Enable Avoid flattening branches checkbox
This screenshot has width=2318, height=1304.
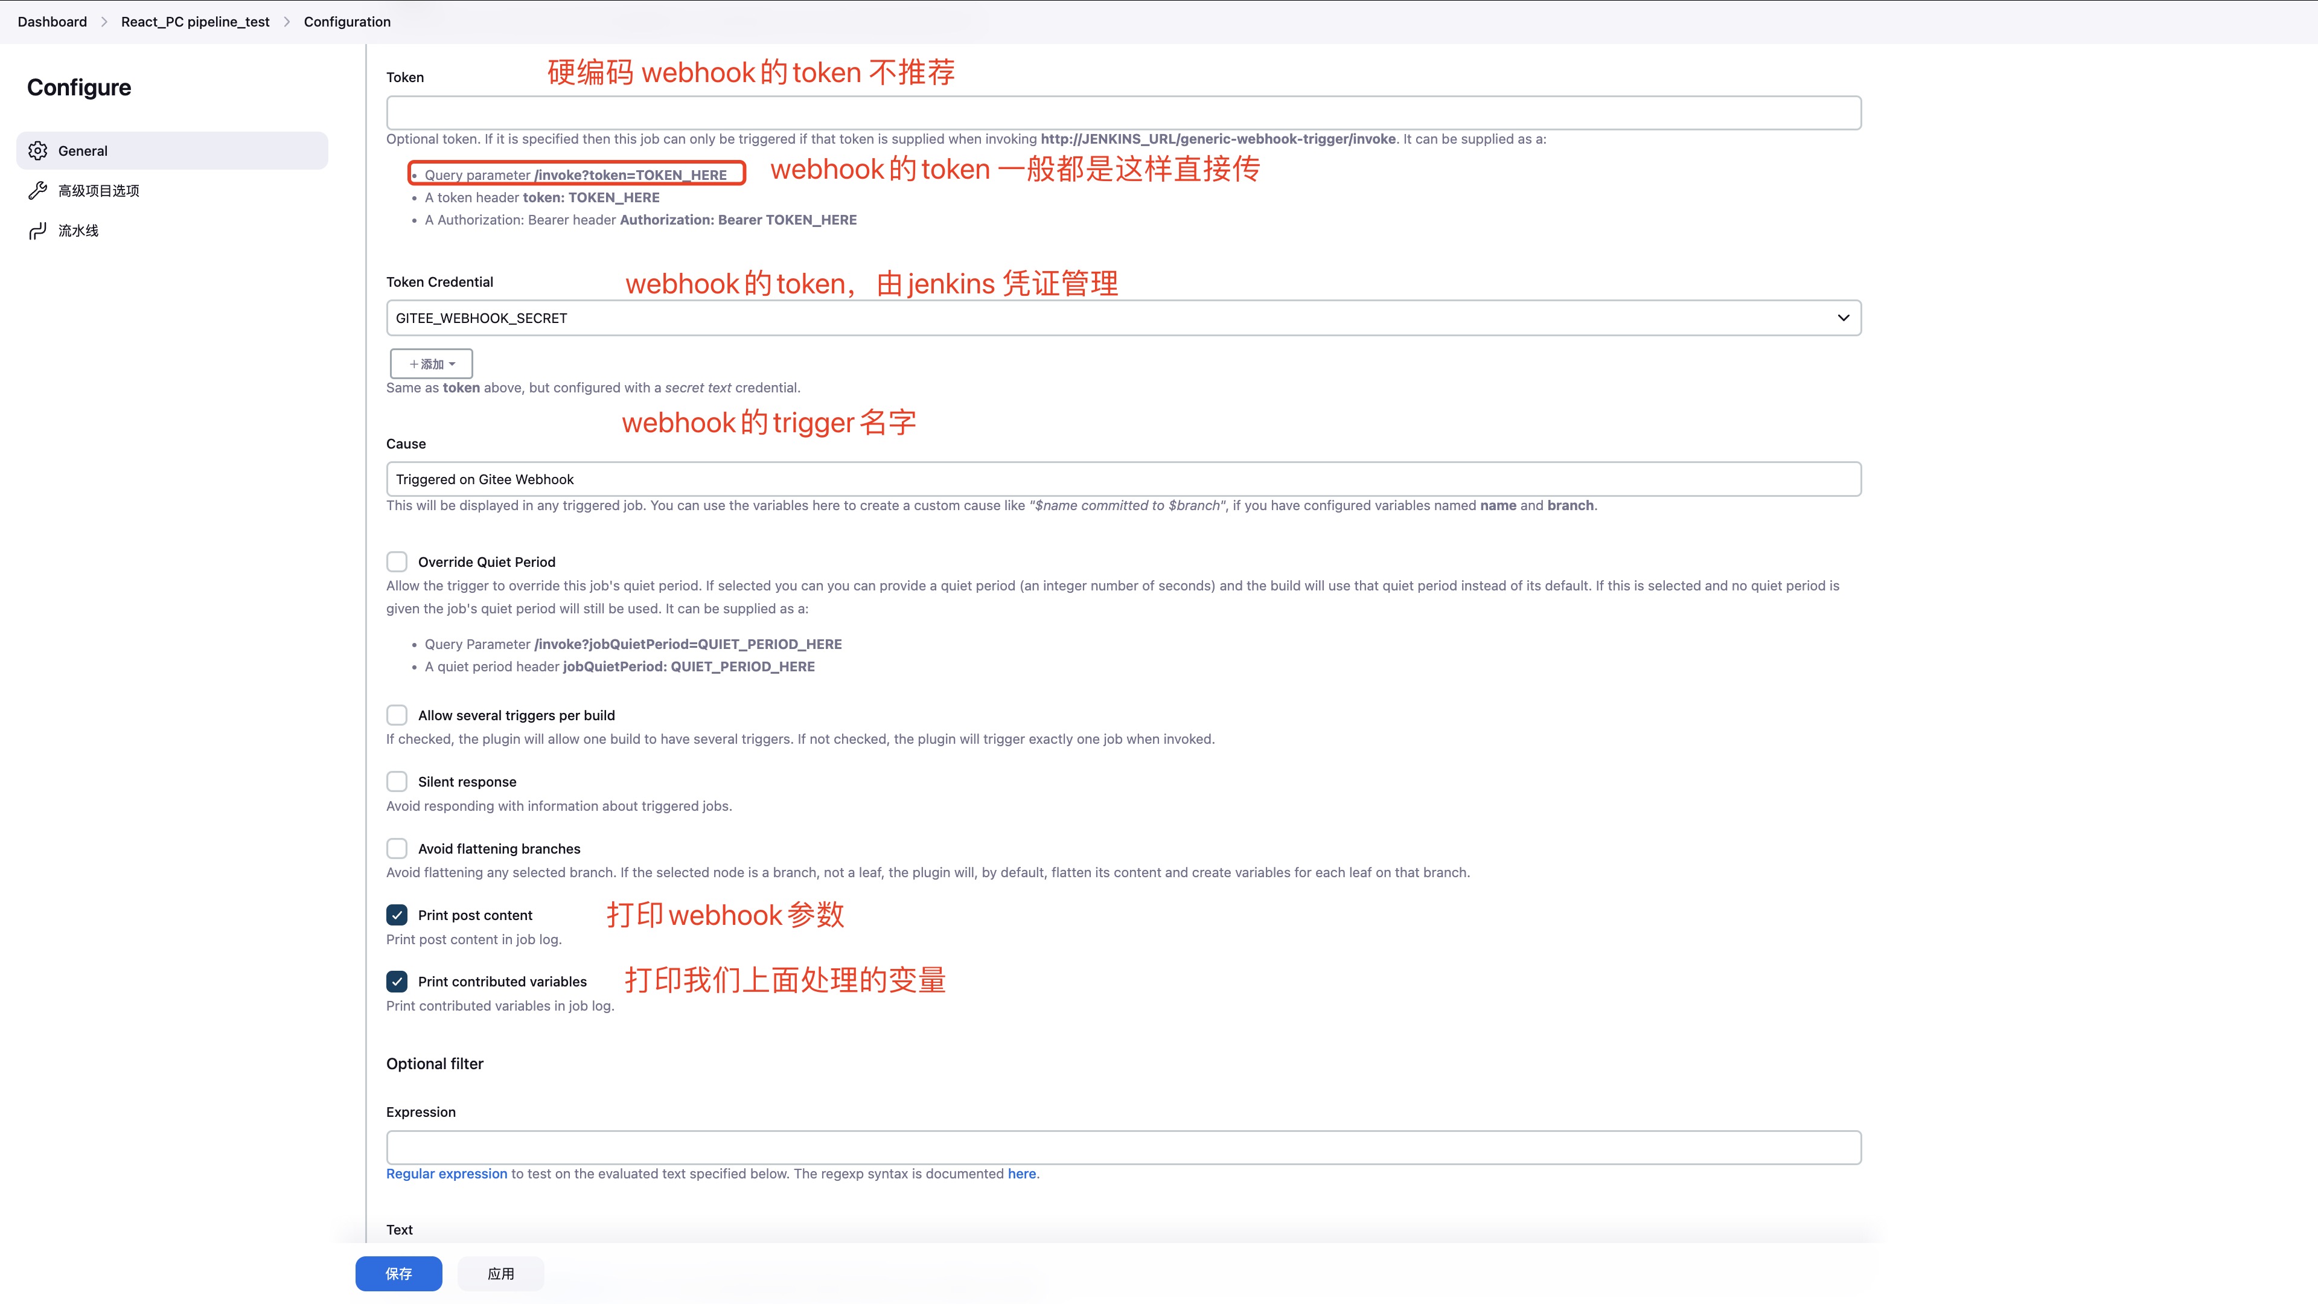tap(397, 848)
